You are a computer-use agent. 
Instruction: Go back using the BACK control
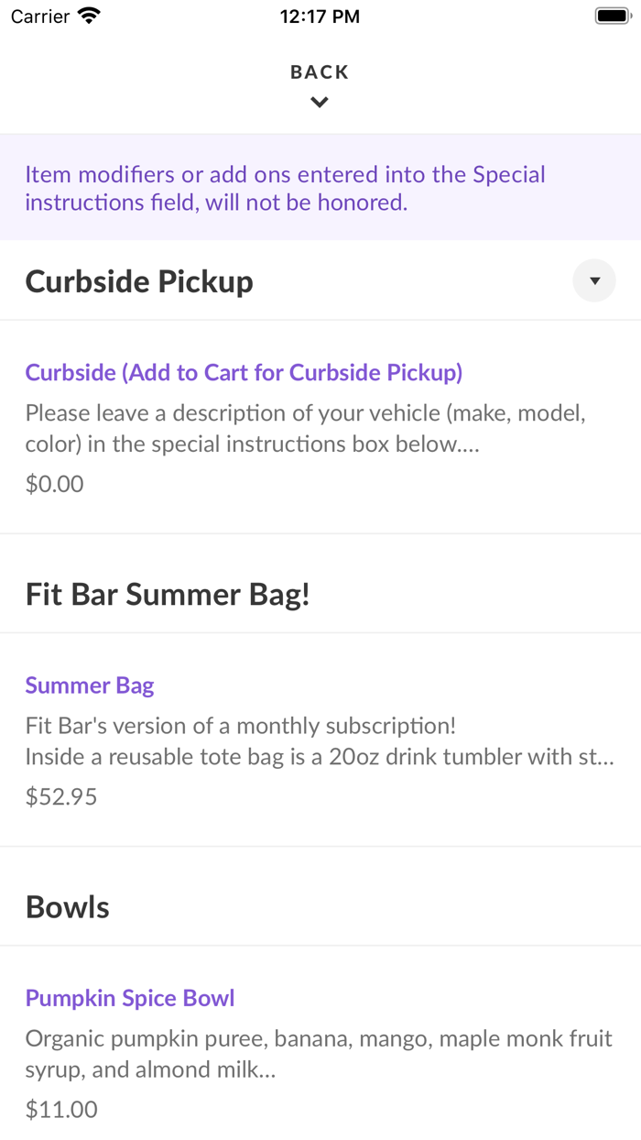click(319, 71)
